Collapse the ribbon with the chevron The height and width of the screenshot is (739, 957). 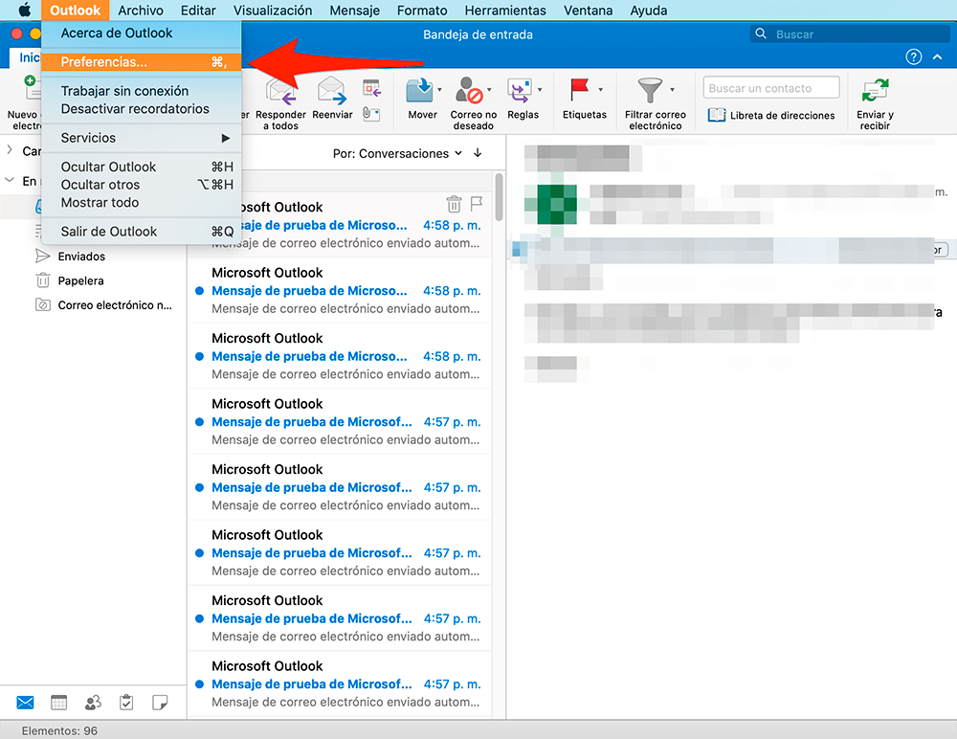click(x=938, y=56)
